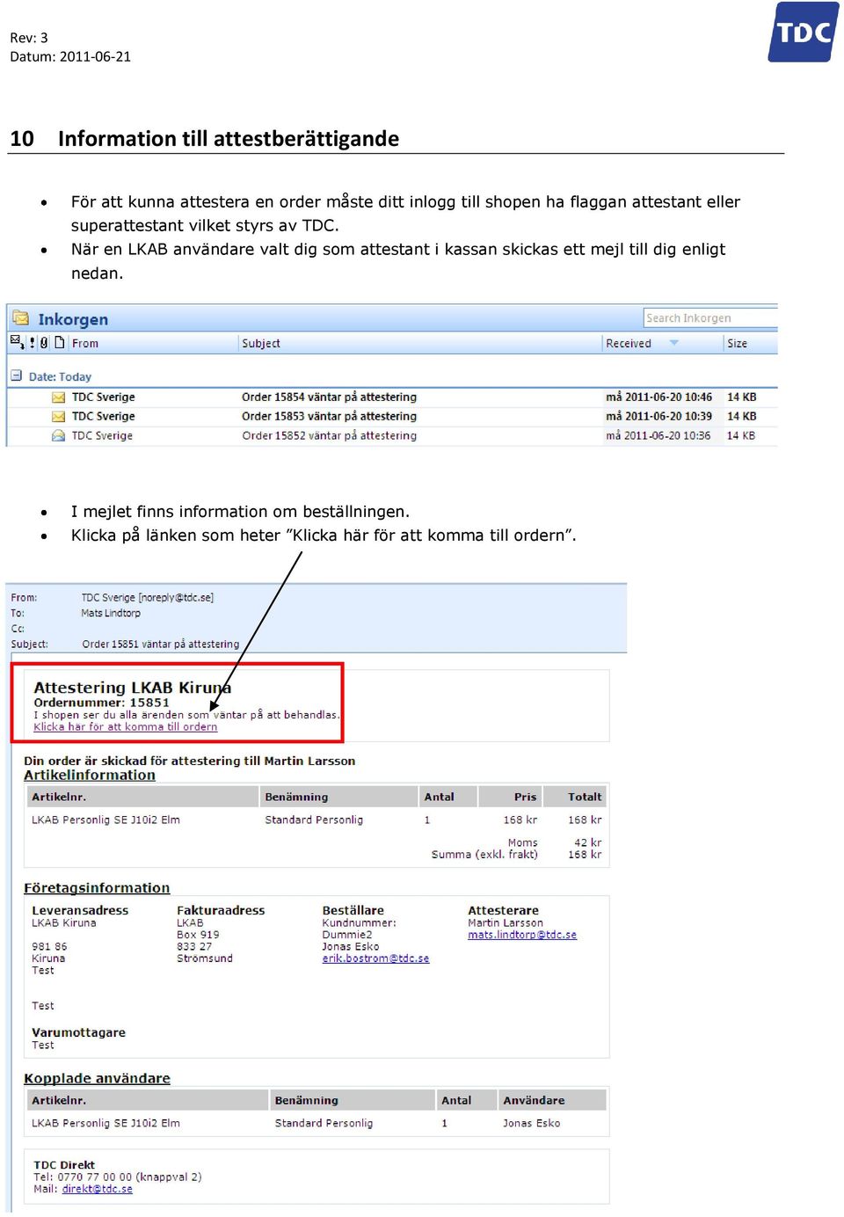Click the TDC logo
The width and height of the screenshot is (844, 1217).
804,33
